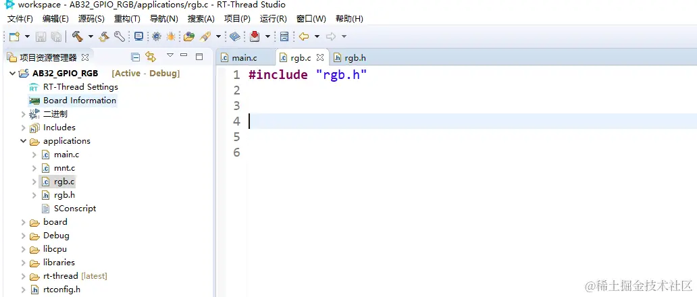Click line 1 #include "rgb.h" code
The width and height of the screenshot is (697, 297).
[x=307, y=74]
